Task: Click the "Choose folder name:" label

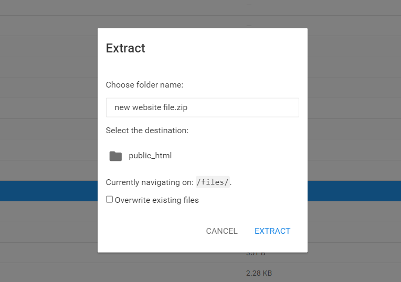Action: click(144, 85)
